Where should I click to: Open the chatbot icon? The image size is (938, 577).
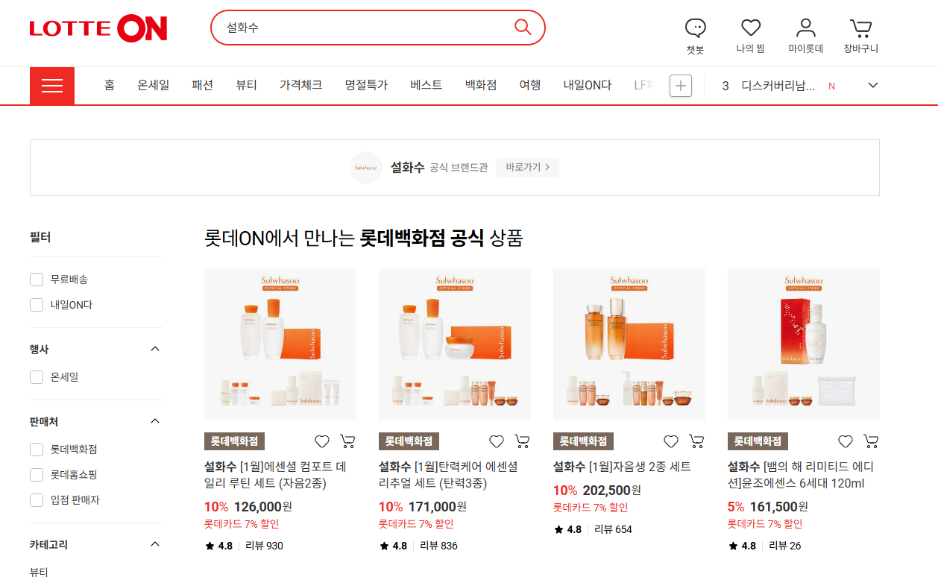click(x=695, y=28)
